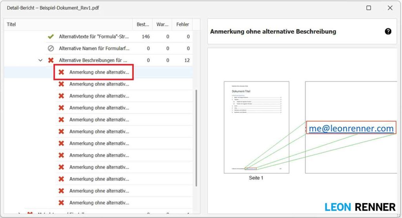The width and height of the screenshot is (402, 218).
Task: Collapse the Alternative Beschreibungen tree node
Action: click(40, 60)
